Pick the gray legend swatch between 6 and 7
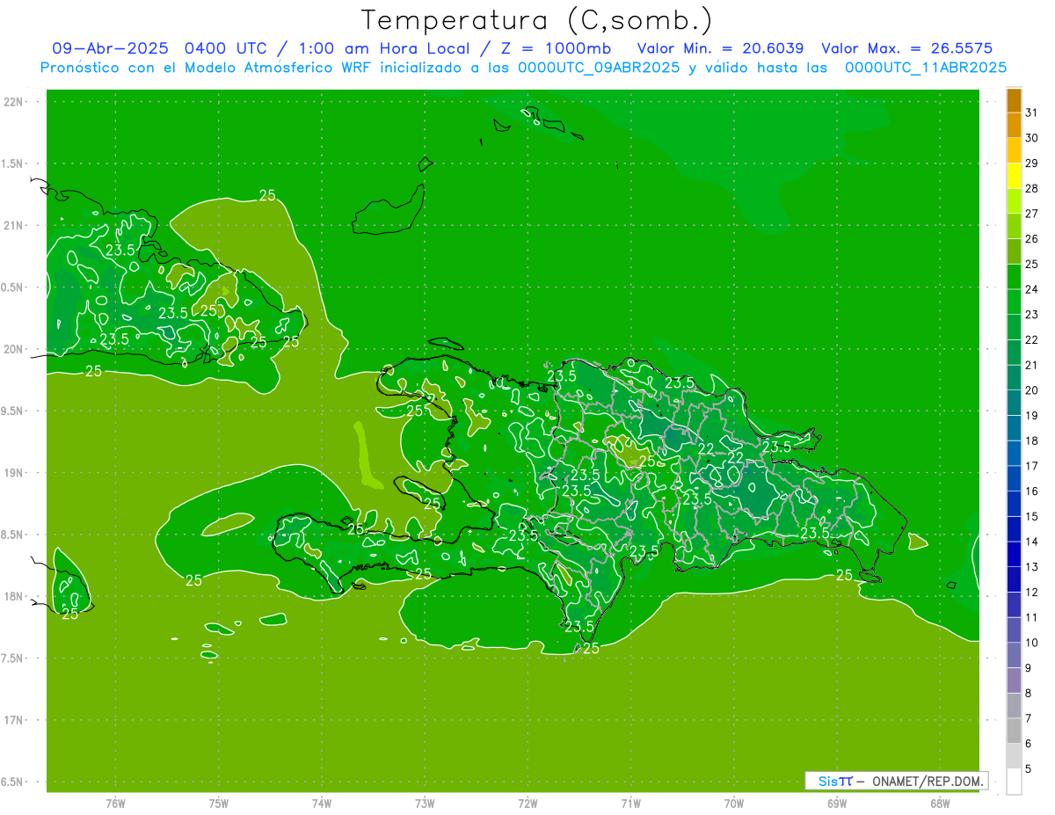Image resolution: width=1055 pixels, height=815 pixels. point(1014,731)
